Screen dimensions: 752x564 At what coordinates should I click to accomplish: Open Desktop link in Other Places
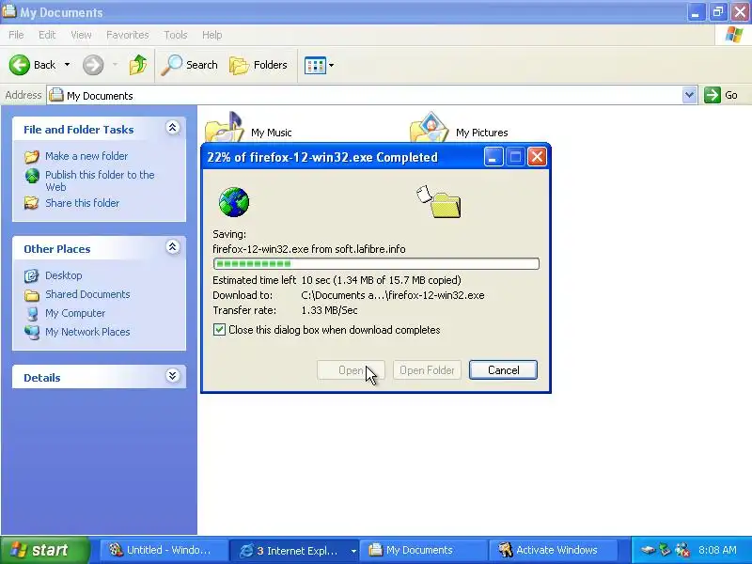coord(63,275)
